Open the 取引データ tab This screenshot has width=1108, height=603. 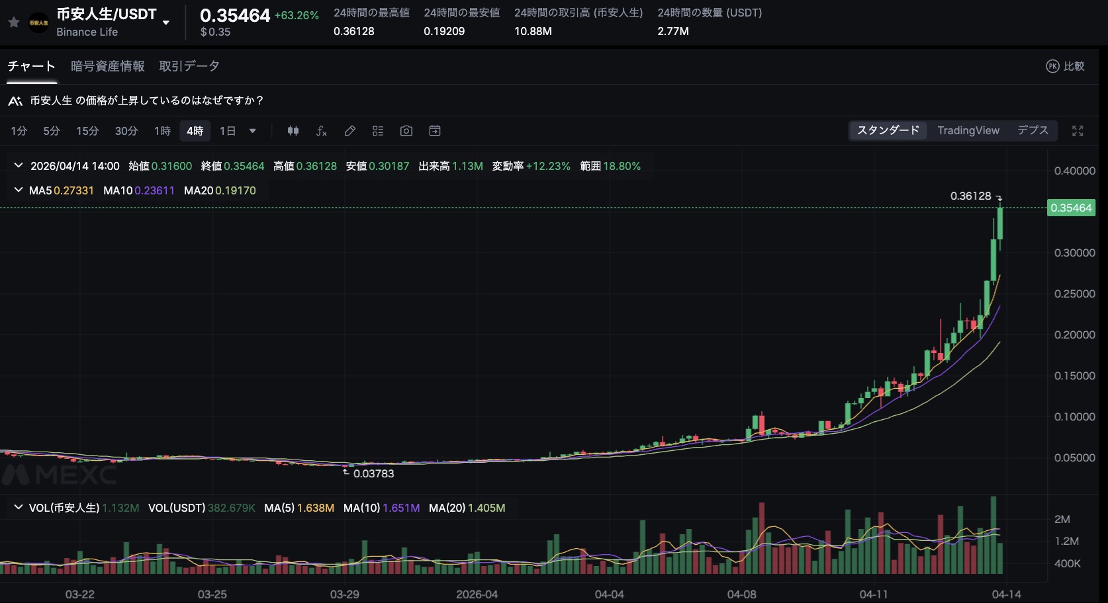tap(189, 66)
